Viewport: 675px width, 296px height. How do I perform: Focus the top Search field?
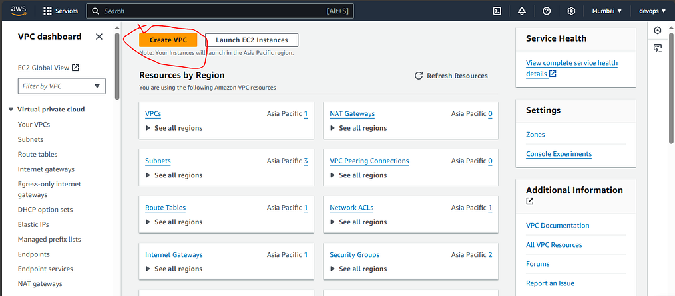[x=220, y=11]
